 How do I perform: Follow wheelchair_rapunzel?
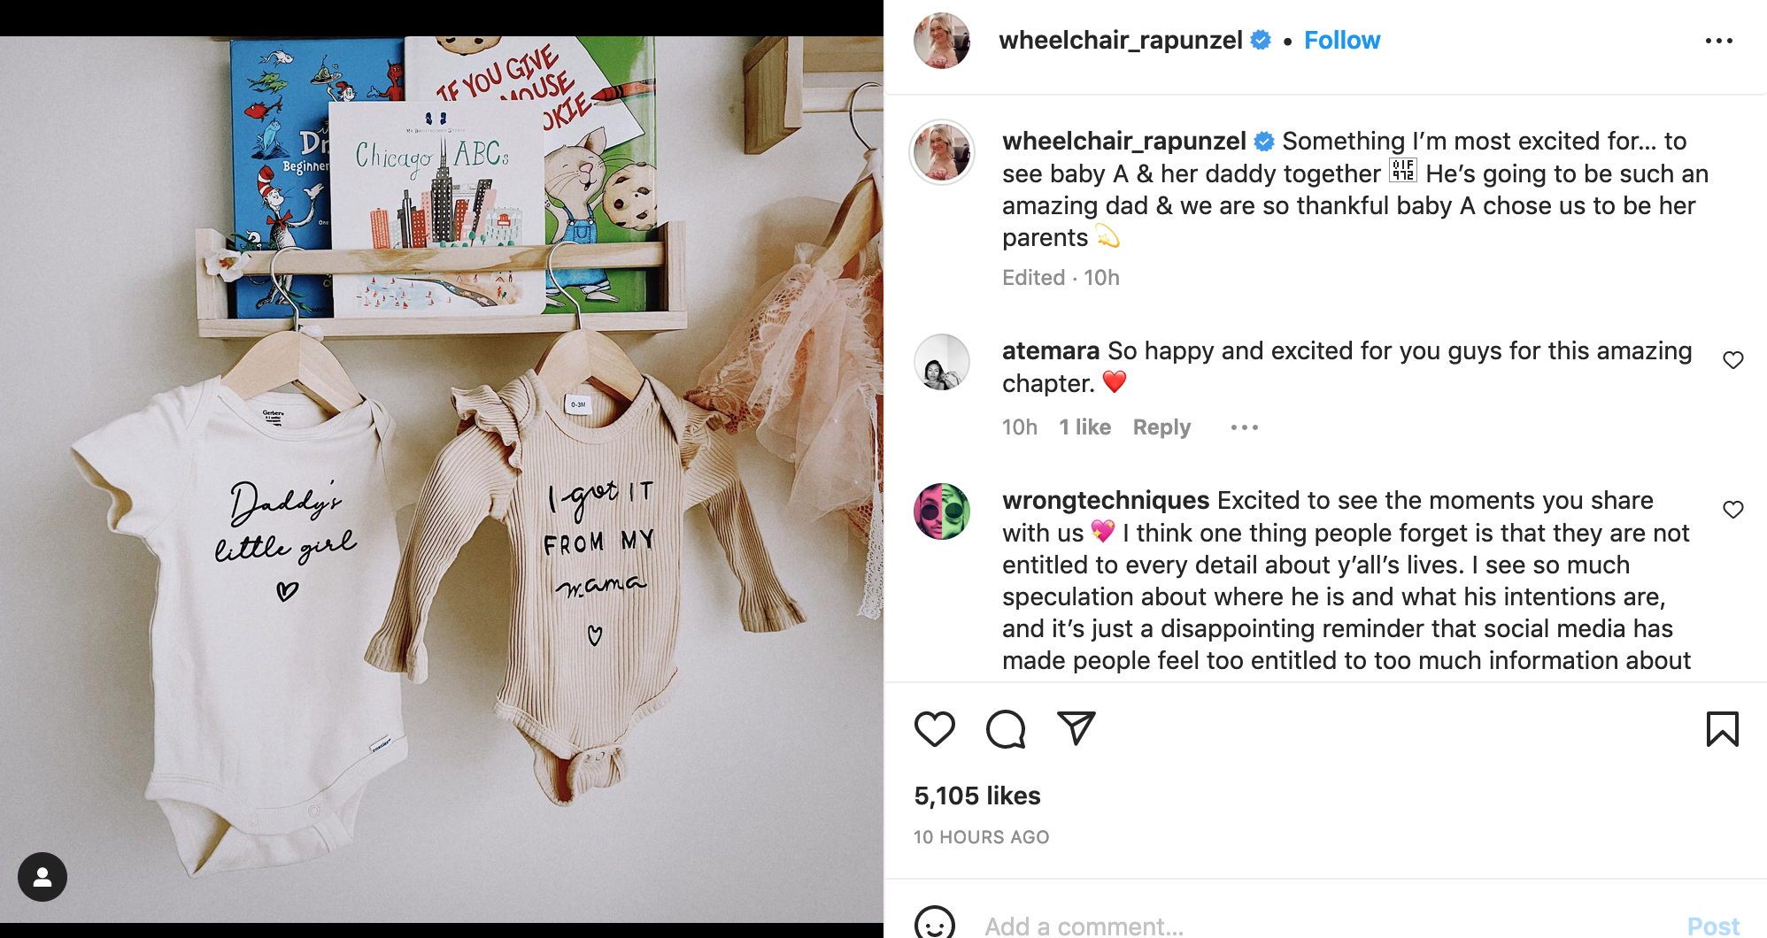(1341, 41)
